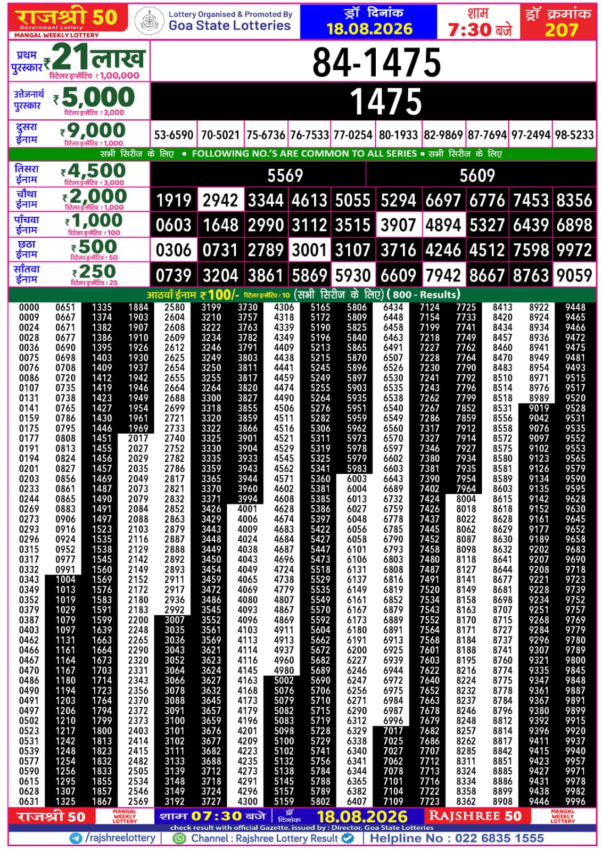Viewport: 602px width, 851px height.
Task: Click second prize number 80-1933
Action: pos(398,135)
